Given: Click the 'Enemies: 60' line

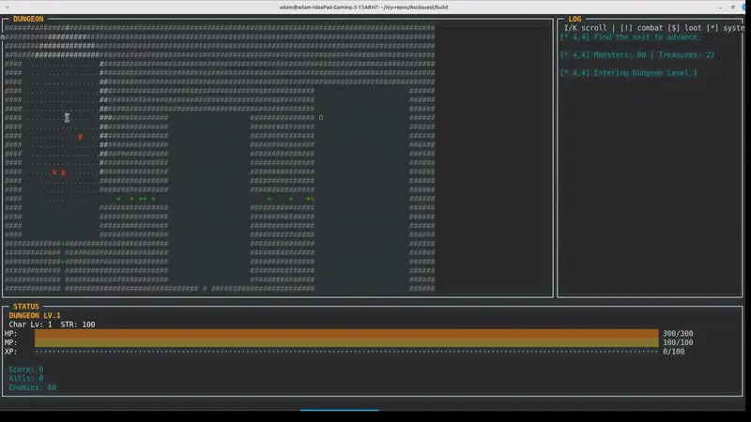Looking at the screenshot, I should 33,387.
